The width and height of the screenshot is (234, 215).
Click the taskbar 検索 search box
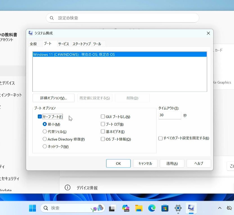click(73, 208)
